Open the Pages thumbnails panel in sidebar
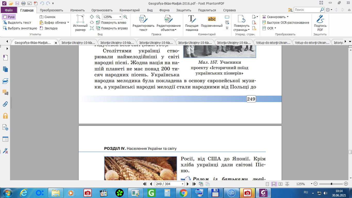Screen dimensions: 352x198 point(5,69)
